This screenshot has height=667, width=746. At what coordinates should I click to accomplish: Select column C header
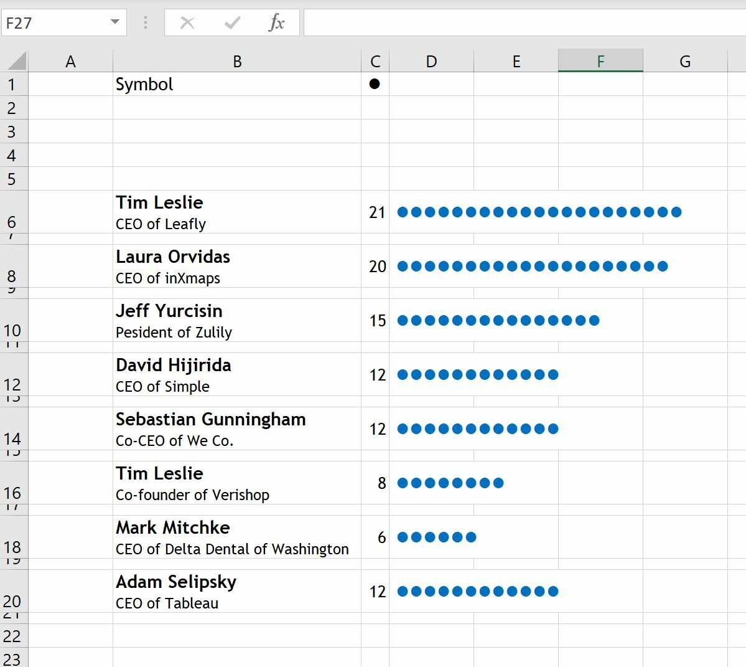coord(375,60)
